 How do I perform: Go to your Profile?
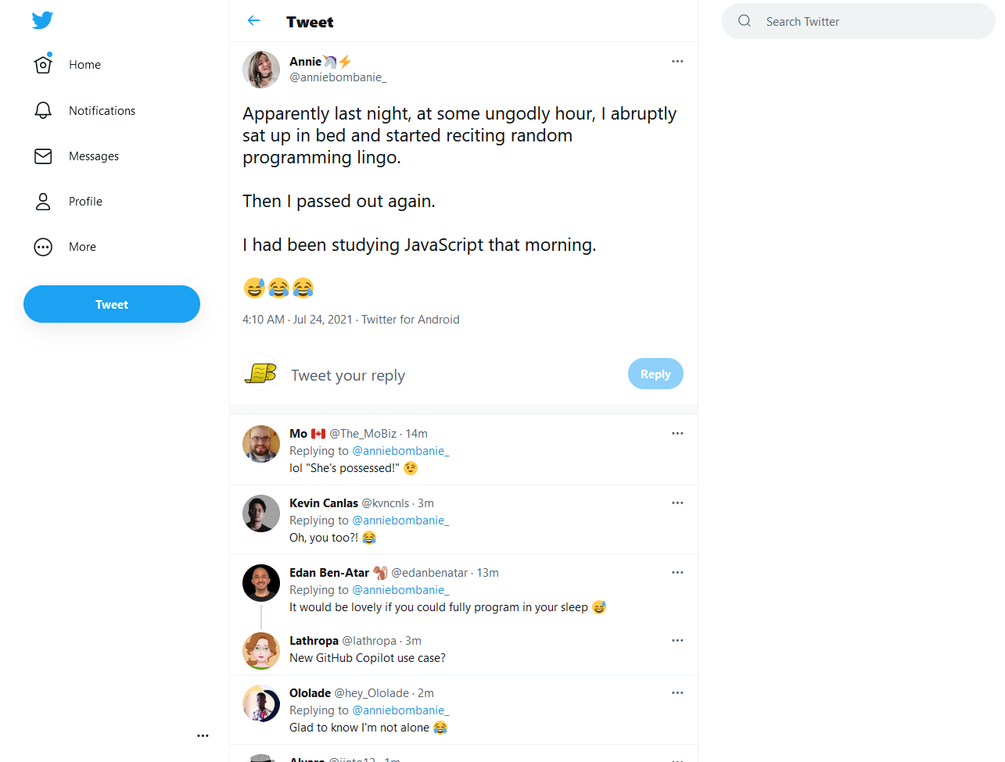[84, 201]
